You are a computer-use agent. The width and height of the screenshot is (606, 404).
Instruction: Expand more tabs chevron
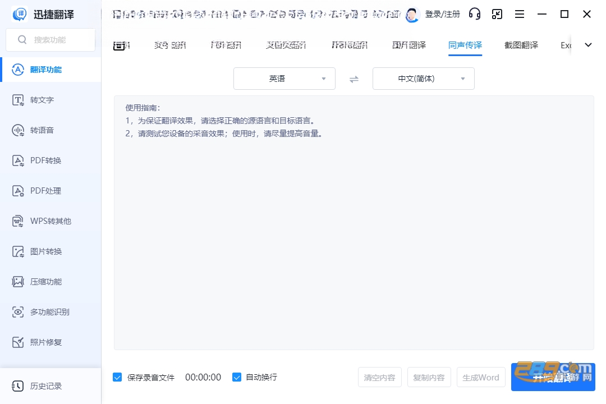click(588, 45)
